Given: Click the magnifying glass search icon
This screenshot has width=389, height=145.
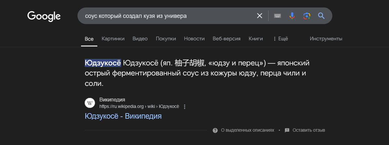Looking at the screenshot, I should (321, 16).
